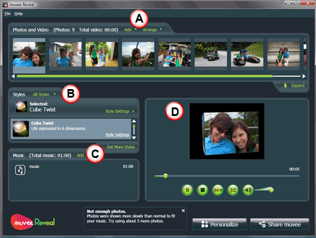Stop the preview playback
This screenshot has width=316, height=238.
click(203, 190)
